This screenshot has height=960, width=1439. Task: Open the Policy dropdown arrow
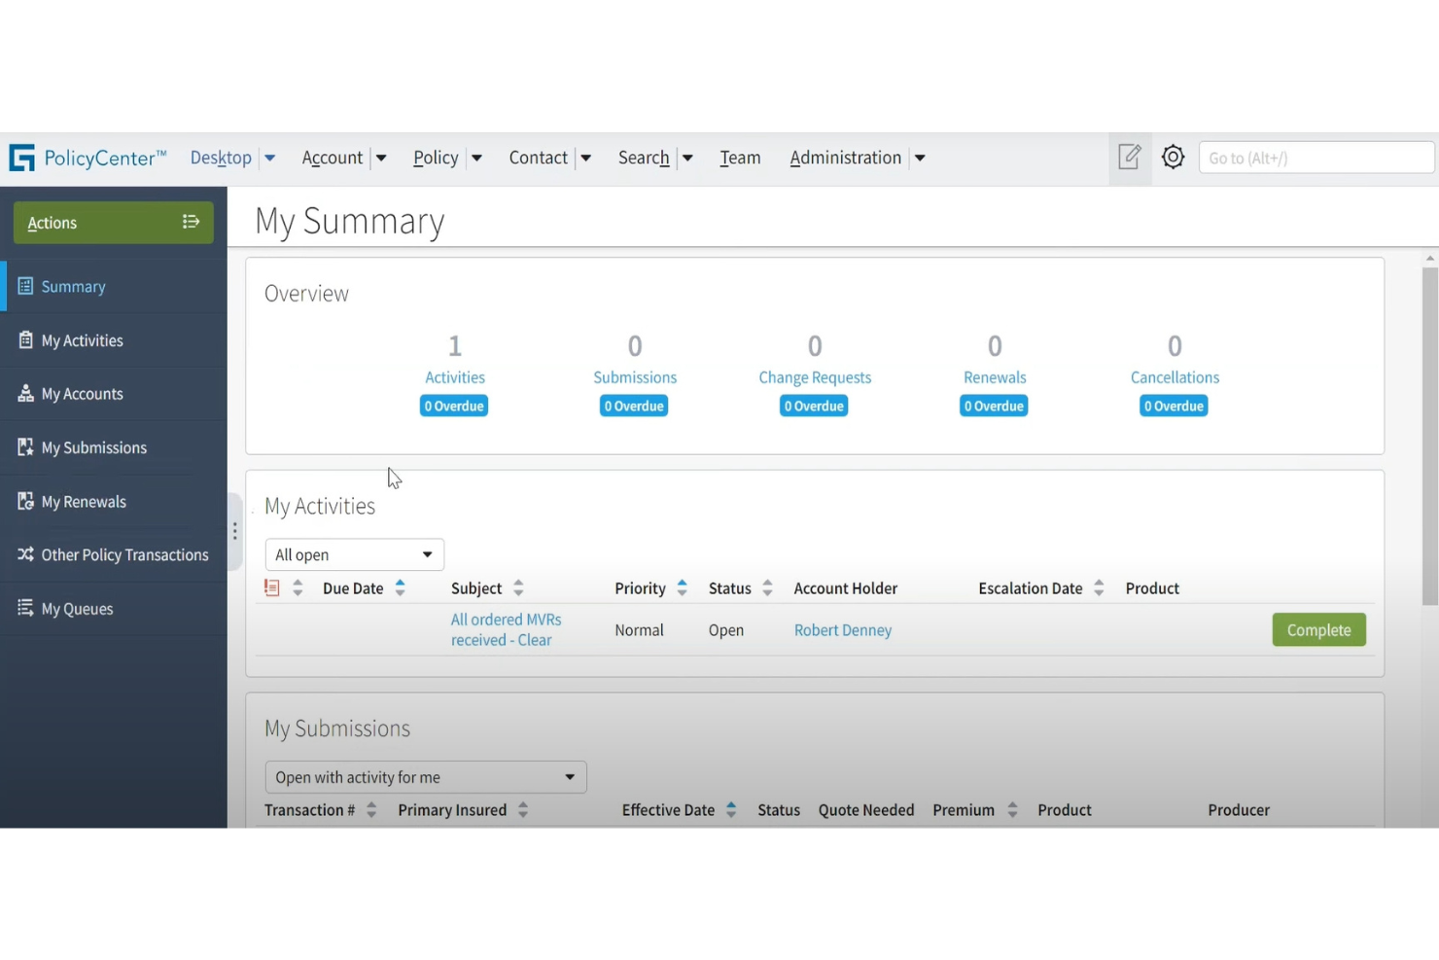coord(477,158)
